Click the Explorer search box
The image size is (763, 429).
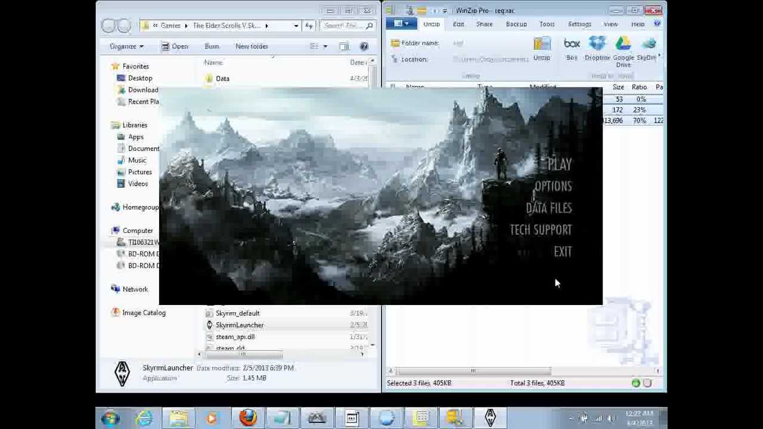(348, 26)
